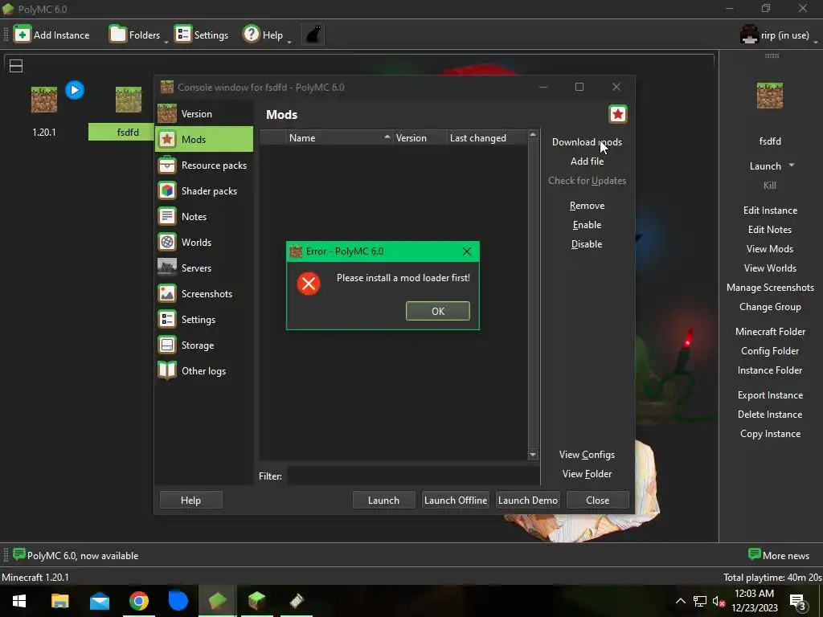Click Change Group in side panel
Image resolution: width=823 pixels, height=617 pixels.
click(x=770, y=308)
